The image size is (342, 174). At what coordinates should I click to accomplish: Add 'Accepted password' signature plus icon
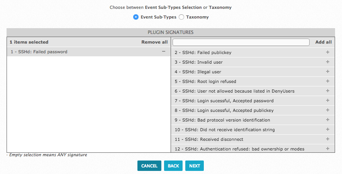[x=328, y=100]
